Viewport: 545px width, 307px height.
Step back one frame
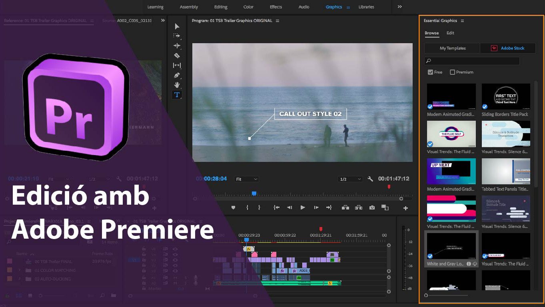pos(289,207)
